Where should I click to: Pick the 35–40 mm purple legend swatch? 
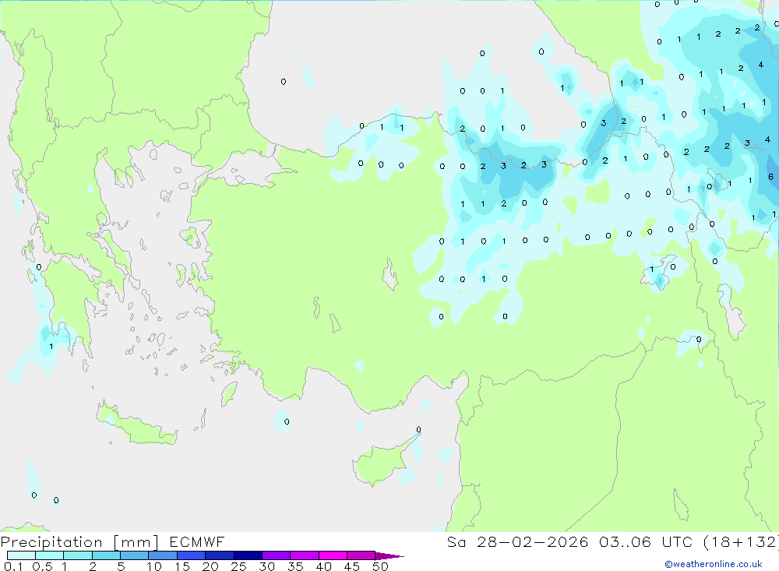tap(305, 555)
